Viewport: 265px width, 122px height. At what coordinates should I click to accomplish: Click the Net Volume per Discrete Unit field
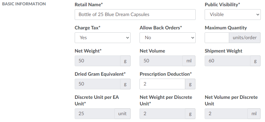226,114
